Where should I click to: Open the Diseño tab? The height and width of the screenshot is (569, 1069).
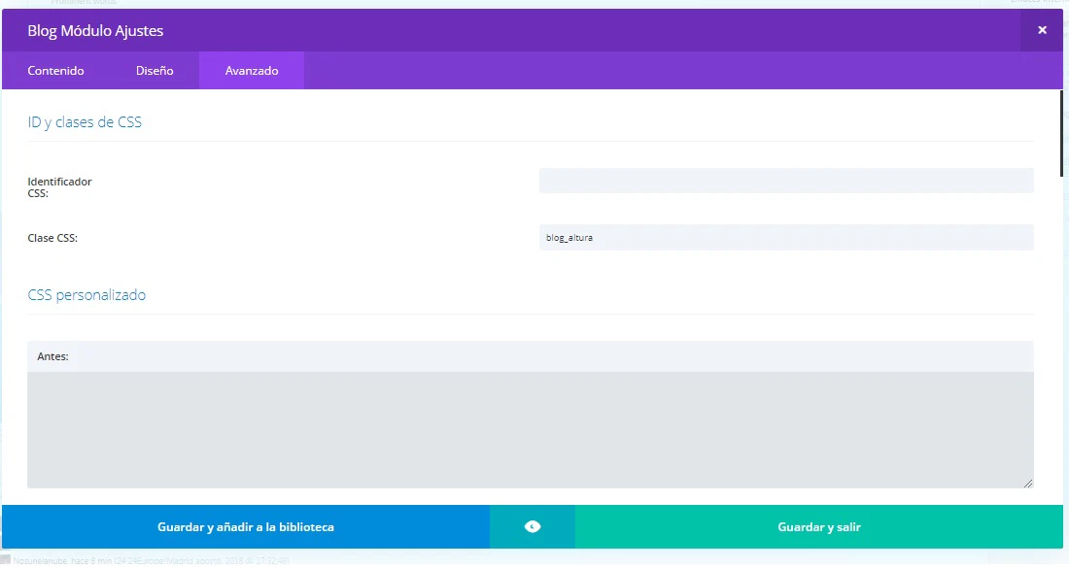[x=155, y=71]
